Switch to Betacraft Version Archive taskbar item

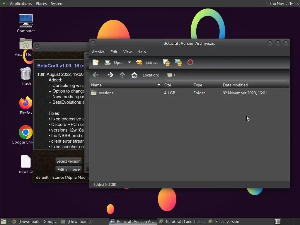coord(133,221)
